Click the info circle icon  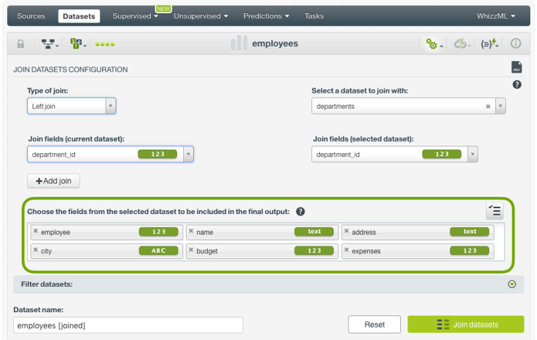tap(516, 44)
